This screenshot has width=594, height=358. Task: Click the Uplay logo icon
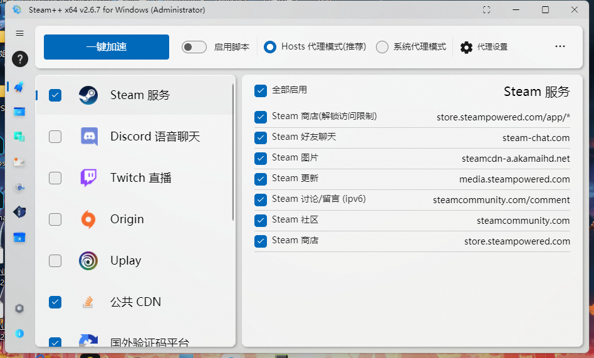pyautogui.click(x=88, y=261)
